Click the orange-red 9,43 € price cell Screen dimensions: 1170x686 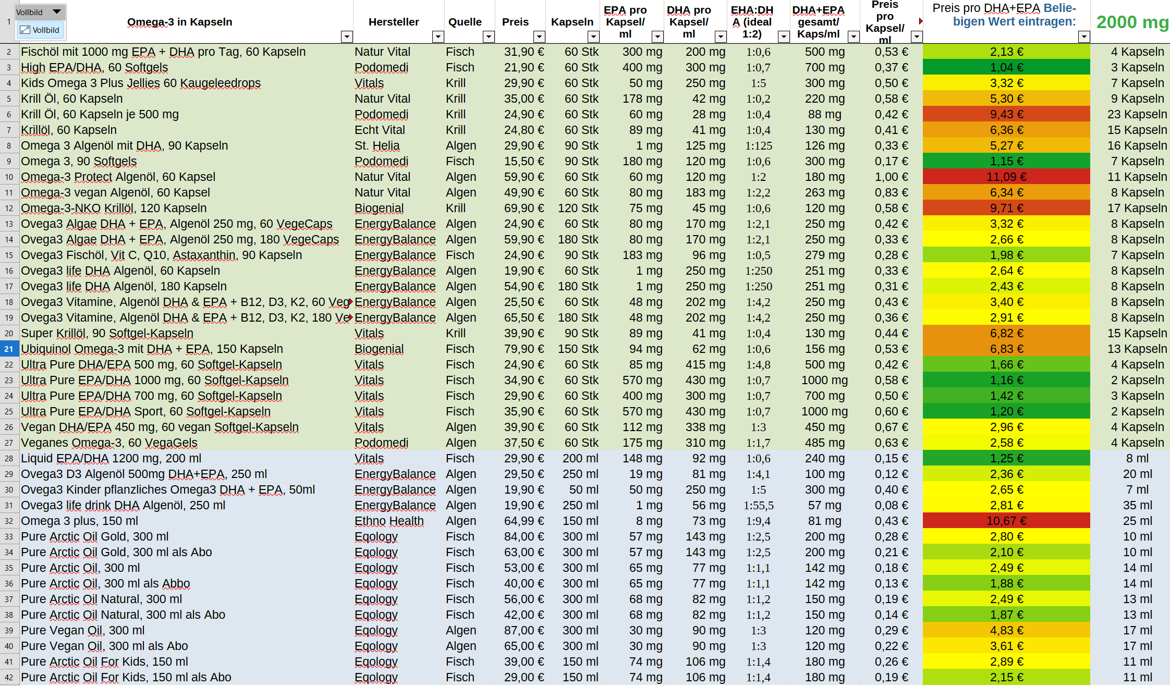coord(1006,114)
